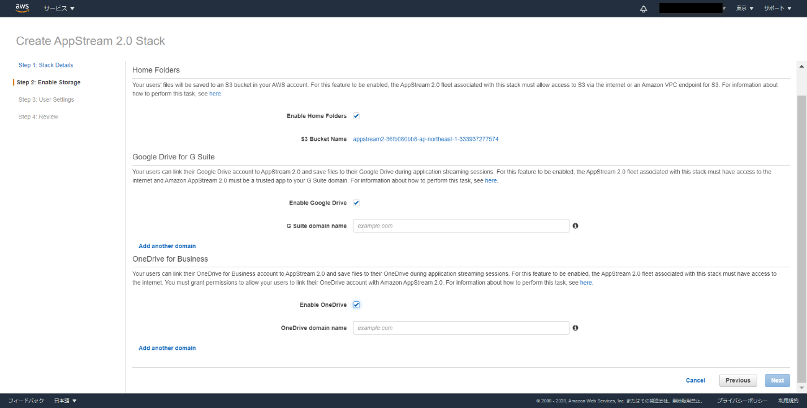Click Add another domain under OneDrive

tap(167, 348)
